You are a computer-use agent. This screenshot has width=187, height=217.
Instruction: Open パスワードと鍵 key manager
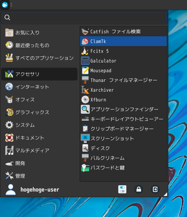tap(123, 168)
